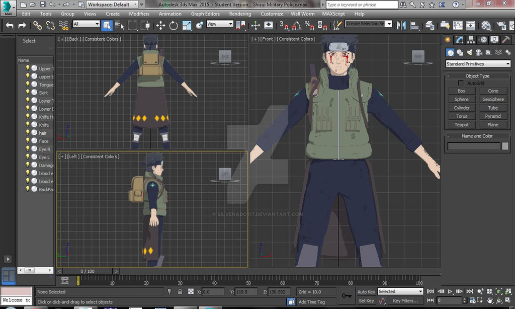Toggle the Percent Snap button
The height and width of the screenshot is (309, 515).
tap(309, 25)
